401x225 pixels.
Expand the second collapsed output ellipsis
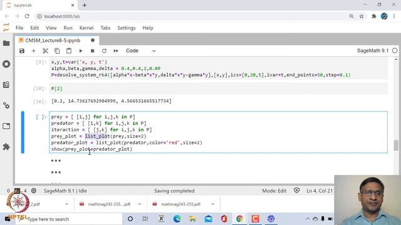(56, 172)
